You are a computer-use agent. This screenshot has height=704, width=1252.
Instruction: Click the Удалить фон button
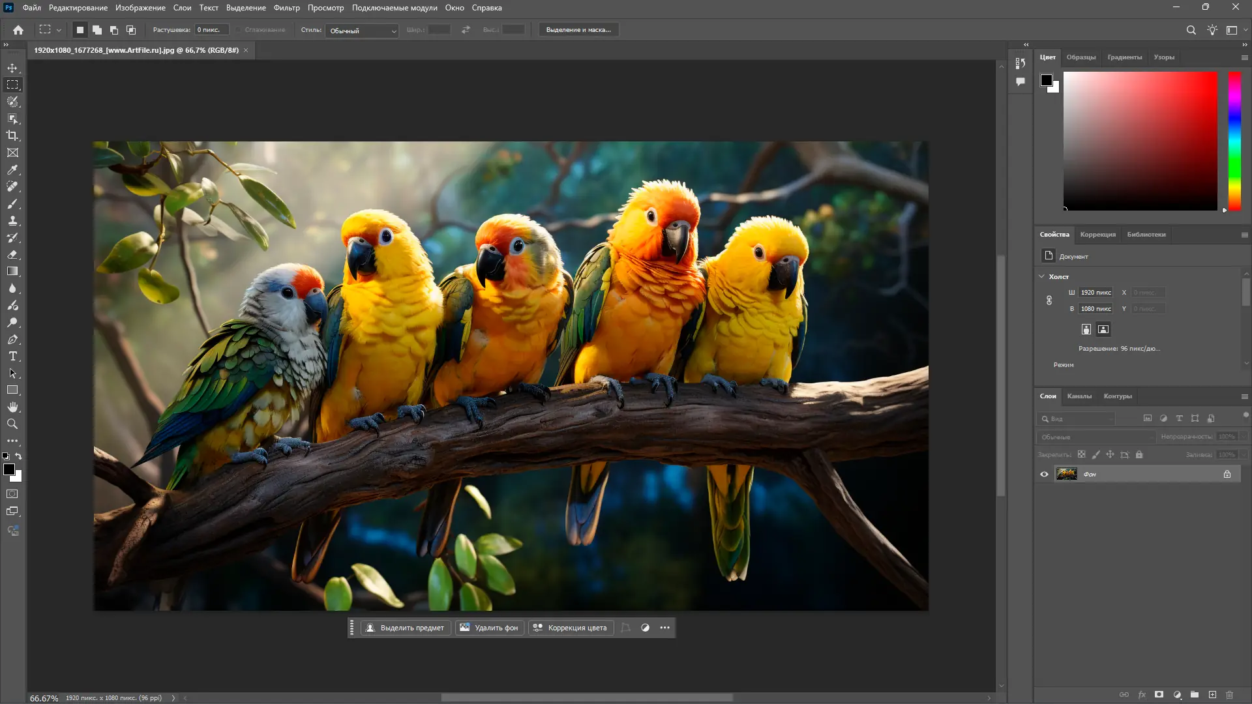pos(488,627)
